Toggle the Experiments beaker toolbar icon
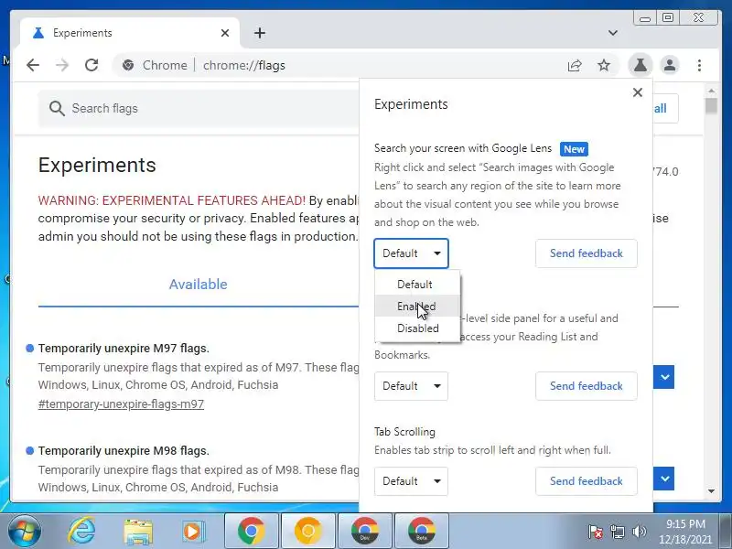Viewport: 732px width, 549px height. click(x=640, y=65)
